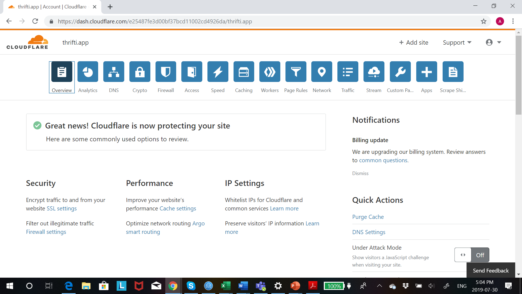Open the SSL settings link
This screenshot has height=294, width=522.
pos(62,209)
